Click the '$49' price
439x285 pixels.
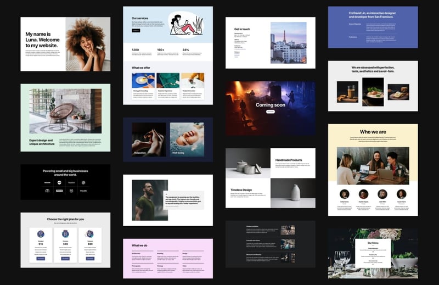(x=65, y=244)
